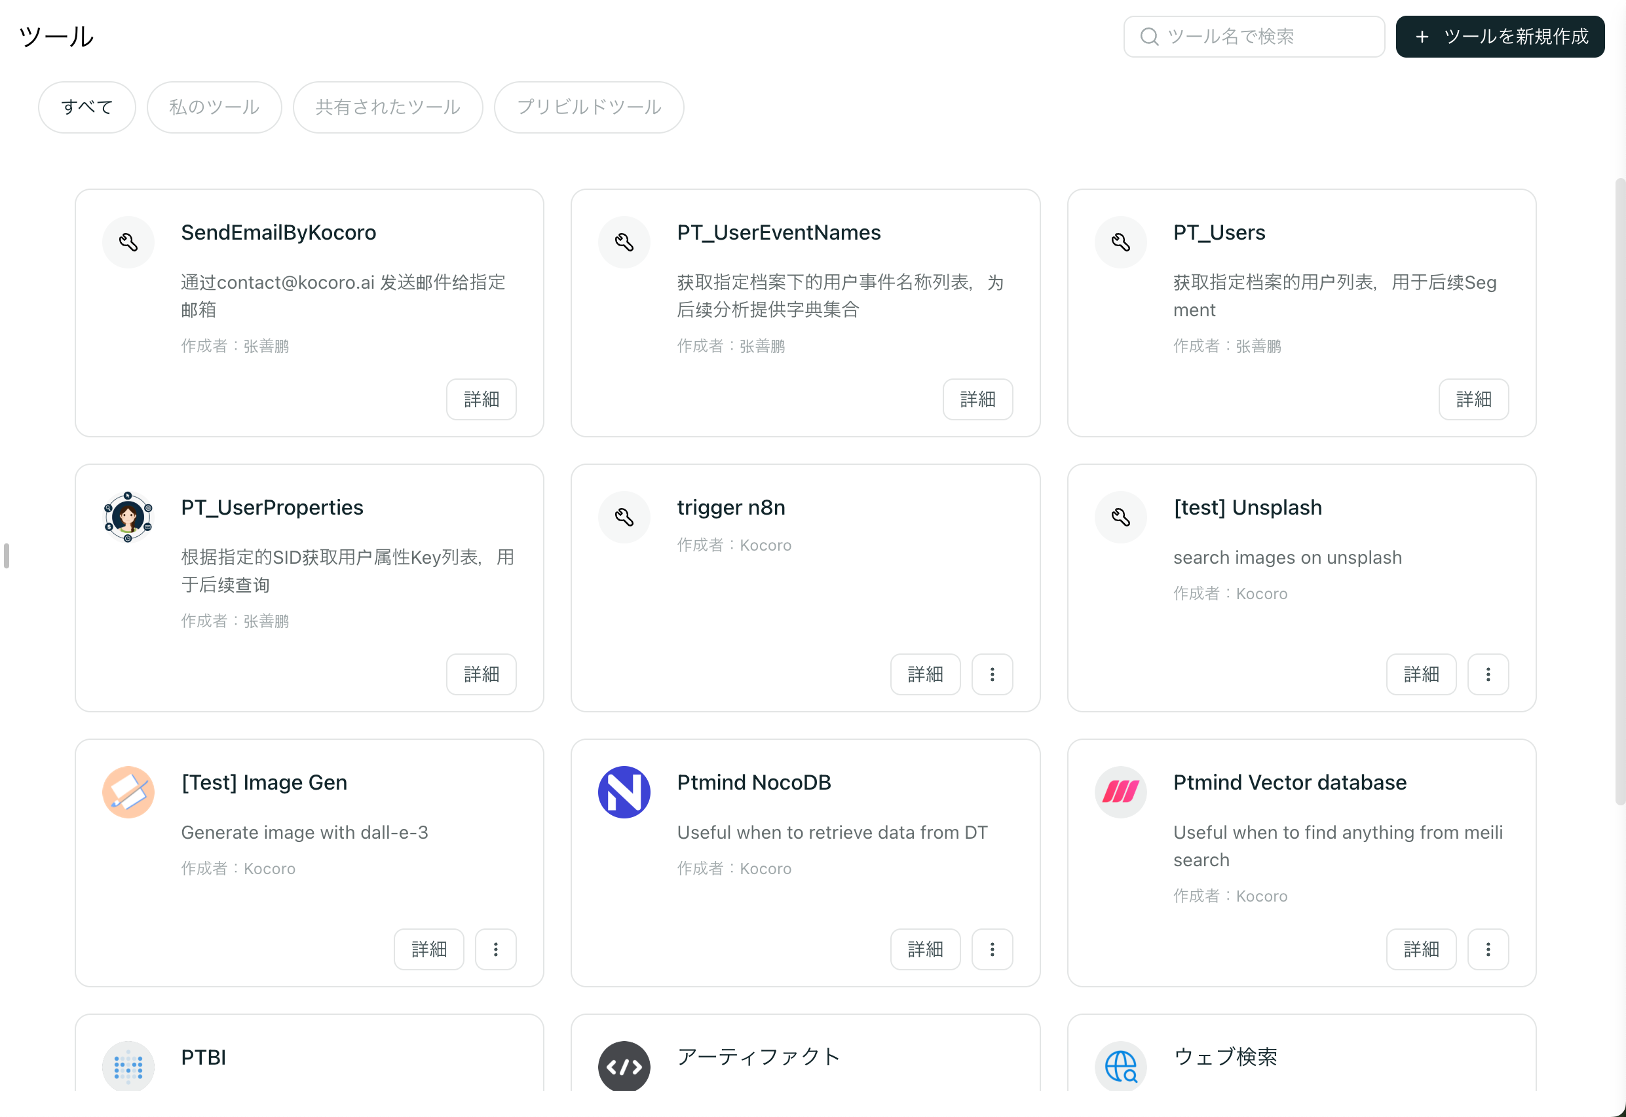Click the ウェブ検索 globe icon

click(1120, 1067)
